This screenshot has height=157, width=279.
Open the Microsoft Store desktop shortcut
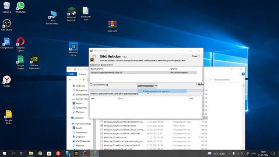tap(73, 49)
